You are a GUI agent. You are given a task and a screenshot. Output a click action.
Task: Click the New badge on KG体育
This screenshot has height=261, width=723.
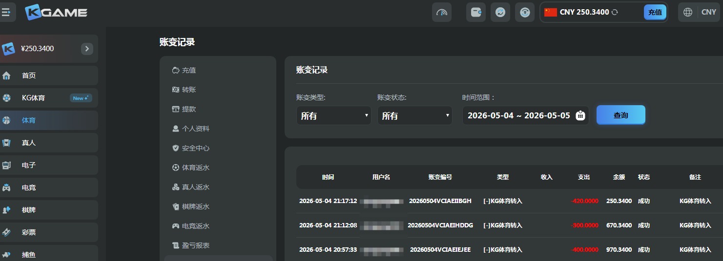pyautogui.click(x=81, y=98)
